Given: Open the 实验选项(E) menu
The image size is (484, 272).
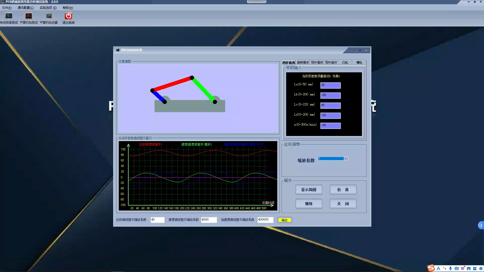Looking at the screenshot, I should point(48,8).
